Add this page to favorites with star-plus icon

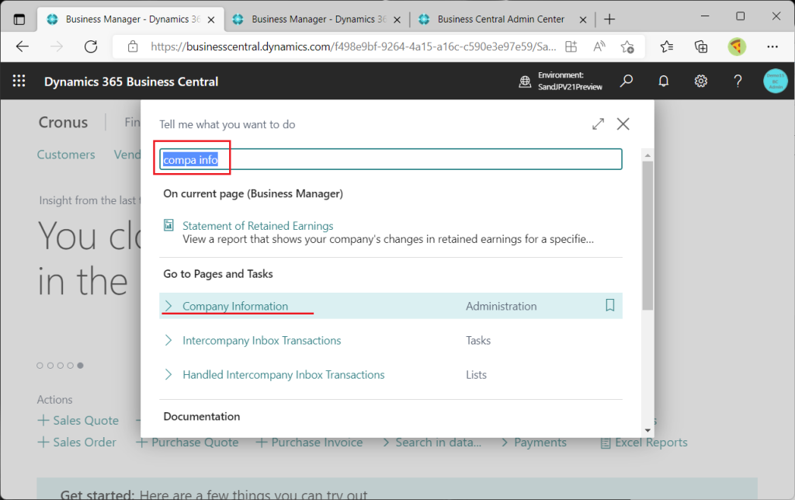point(627,47)
